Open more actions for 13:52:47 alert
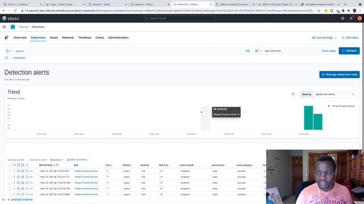The width and height of the screenshot is (364, 204). pyautogui.click(x=31, y=177)
